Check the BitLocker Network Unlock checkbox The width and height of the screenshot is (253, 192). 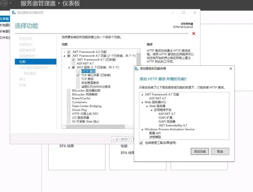pos(69,94)
